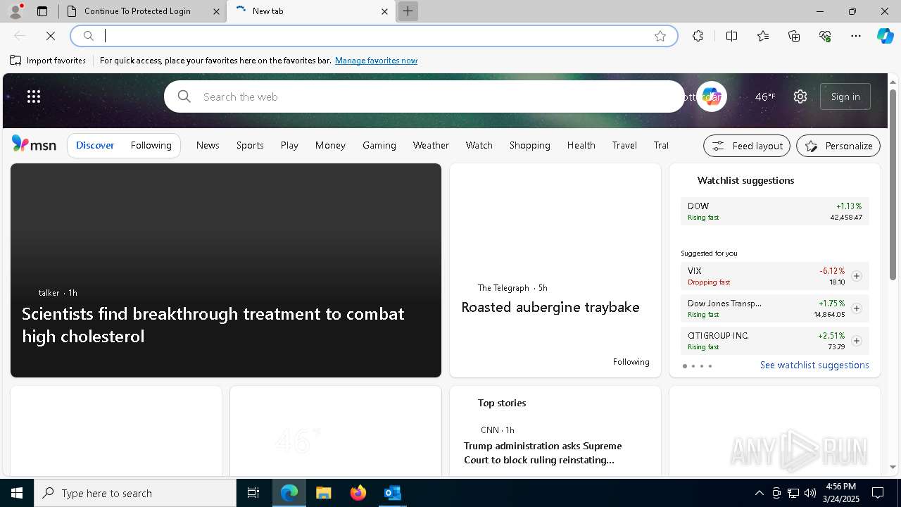Open Windows Start menu
This screenshot has width=901, height=507.
[17, 493]
